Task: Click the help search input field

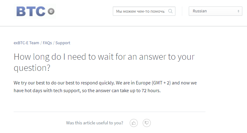Action: pos(140,11)
